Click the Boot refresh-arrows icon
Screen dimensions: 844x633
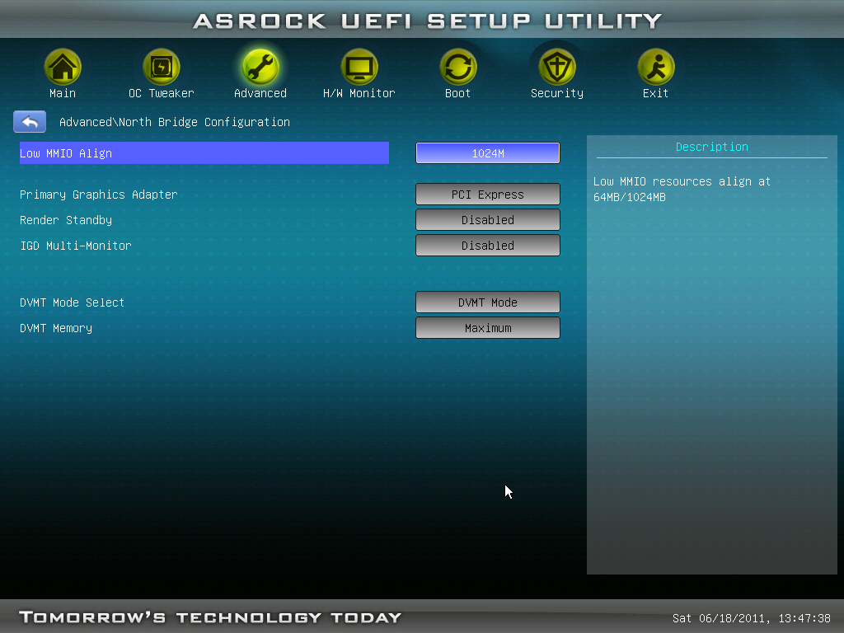click(458, 67)
